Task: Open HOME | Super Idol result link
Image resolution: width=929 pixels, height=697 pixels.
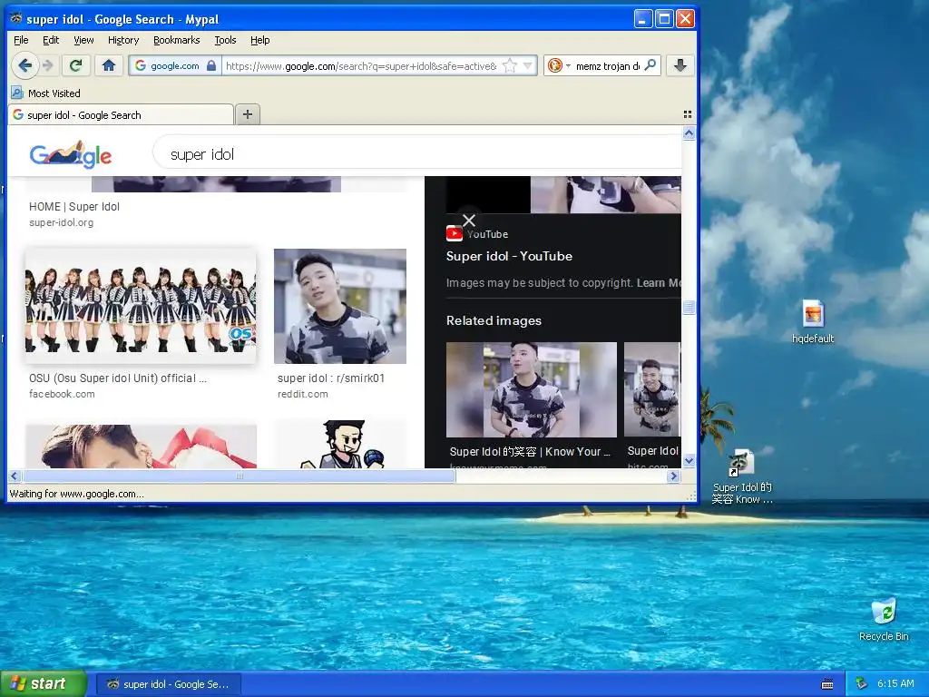Action: 74,206
